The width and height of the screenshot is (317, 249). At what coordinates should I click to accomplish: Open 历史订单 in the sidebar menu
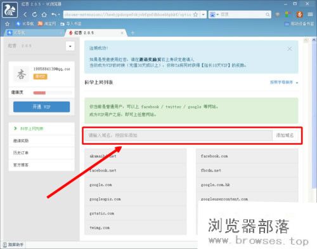click(x=42, y=152)
